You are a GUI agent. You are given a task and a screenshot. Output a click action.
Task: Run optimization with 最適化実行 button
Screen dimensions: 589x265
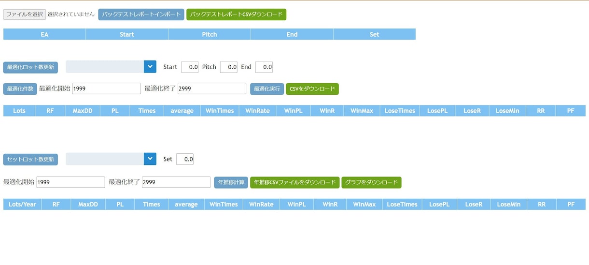coord(267,89)
